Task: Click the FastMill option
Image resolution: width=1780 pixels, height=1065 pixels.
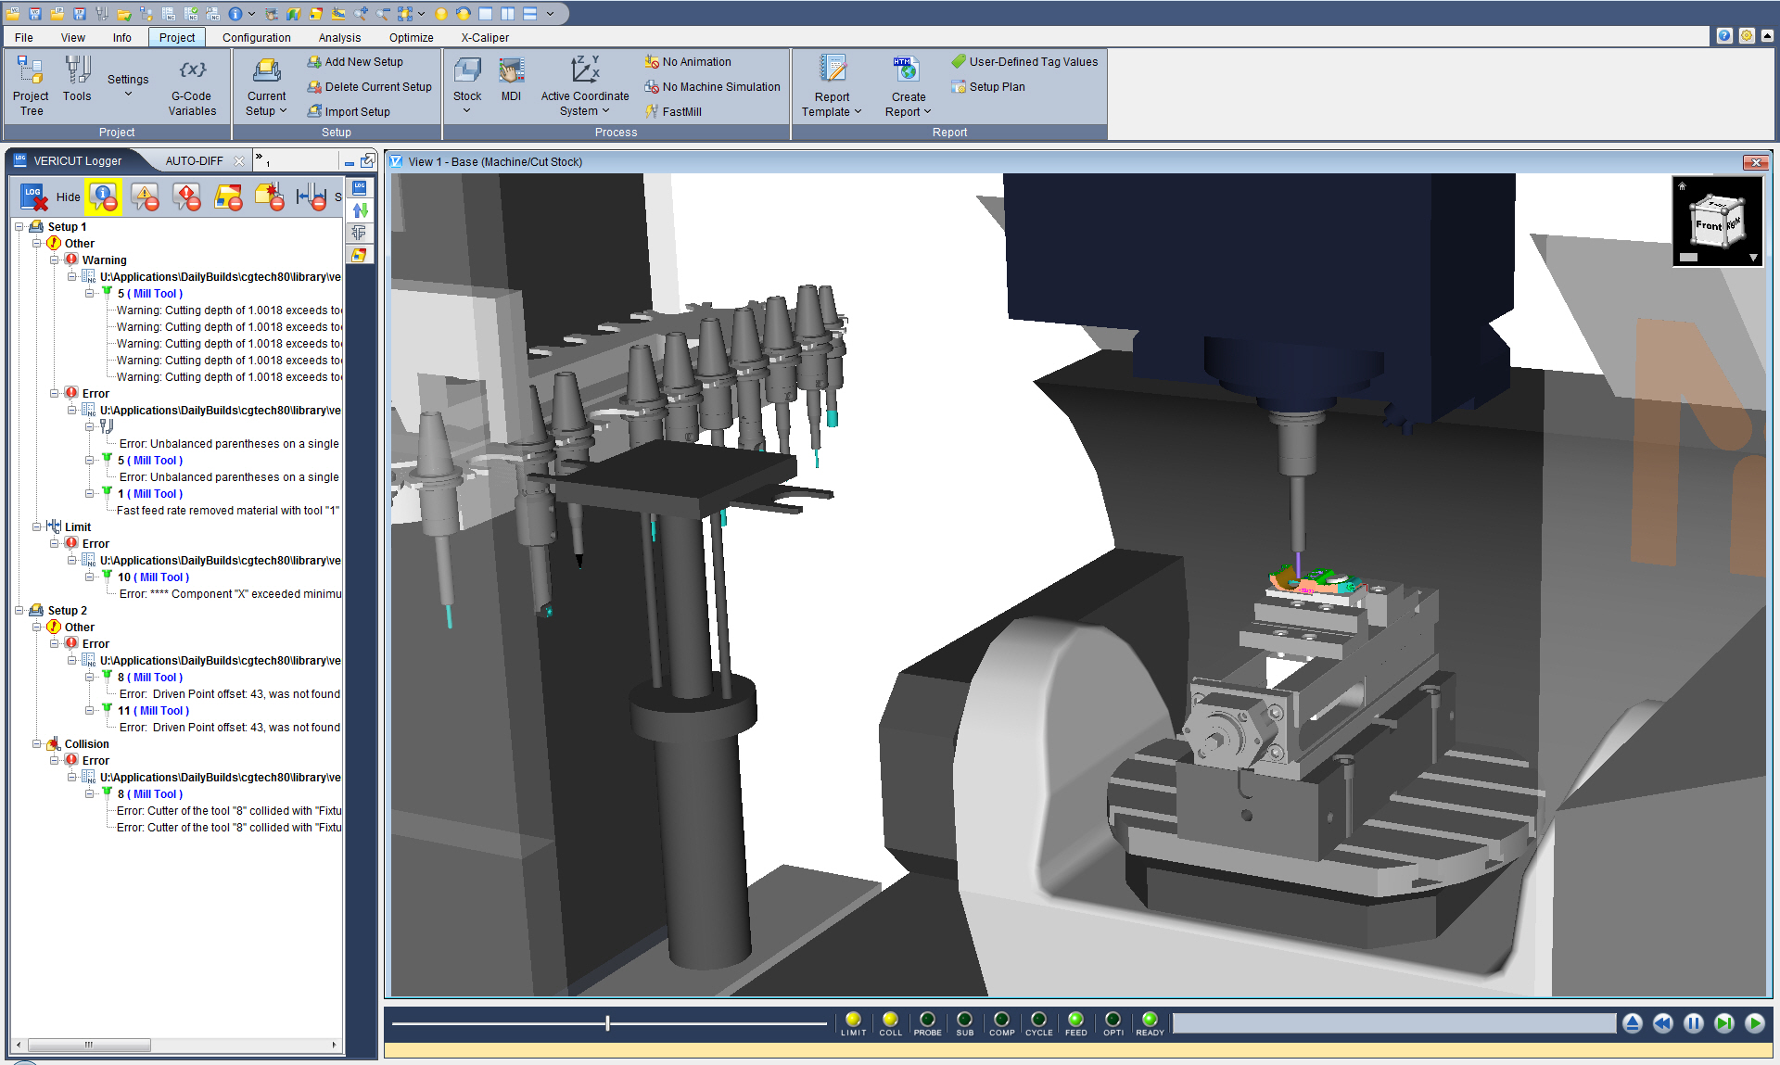Action: [x=673, y=111]
